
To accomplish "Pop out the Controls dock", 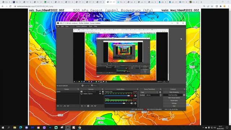I will tap(184, 89).
